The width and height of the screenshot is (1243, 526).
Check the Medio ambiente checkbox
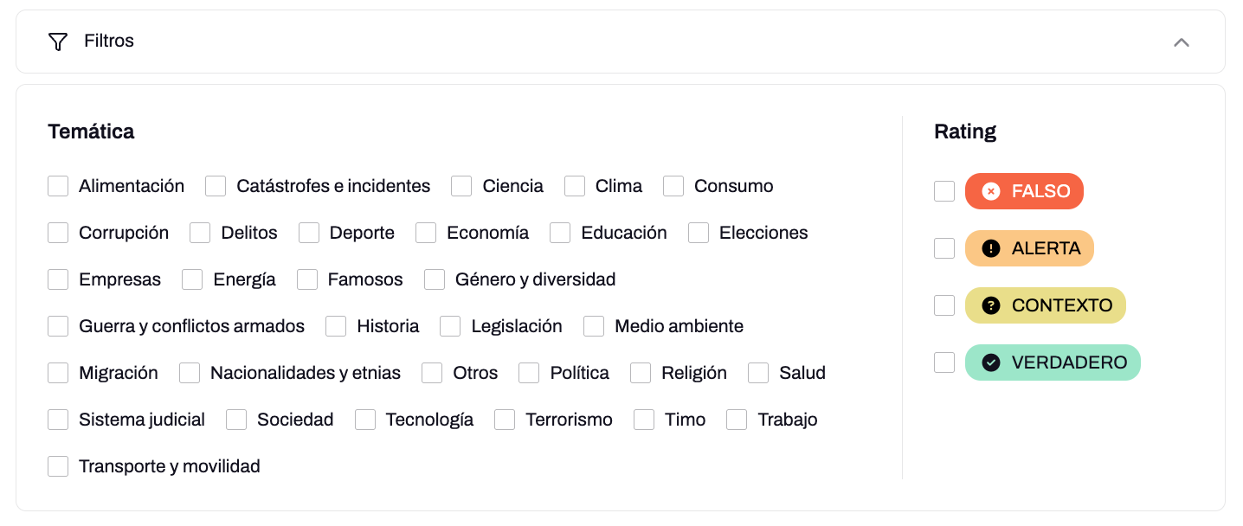[x=594, y=326]
